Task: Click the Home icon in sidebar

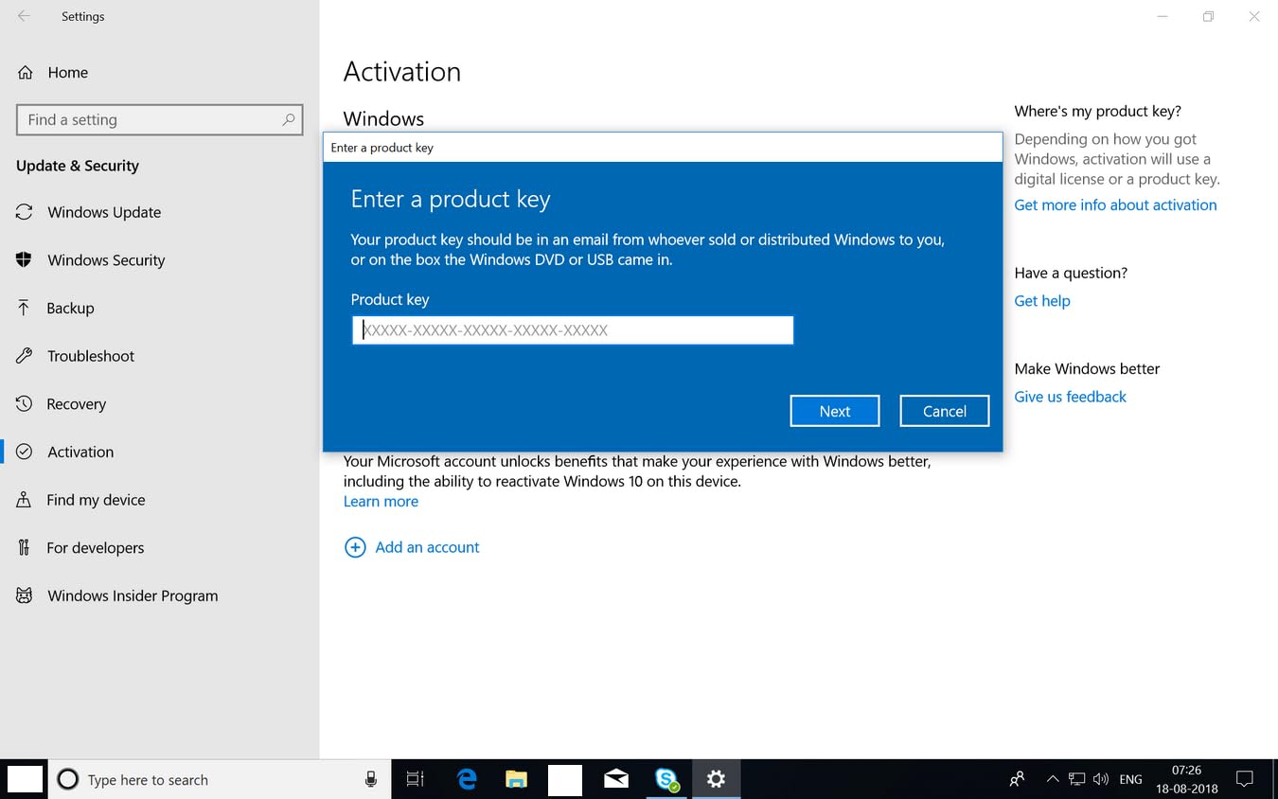Action: coord(26,73)
